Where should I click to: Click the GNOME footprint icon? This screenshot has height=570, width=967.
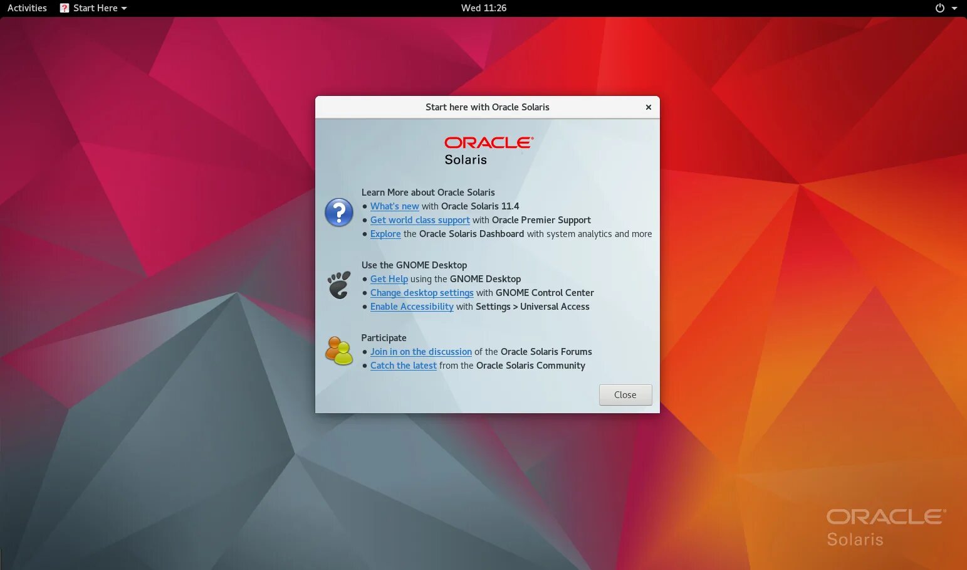click(x=339, y=285)
